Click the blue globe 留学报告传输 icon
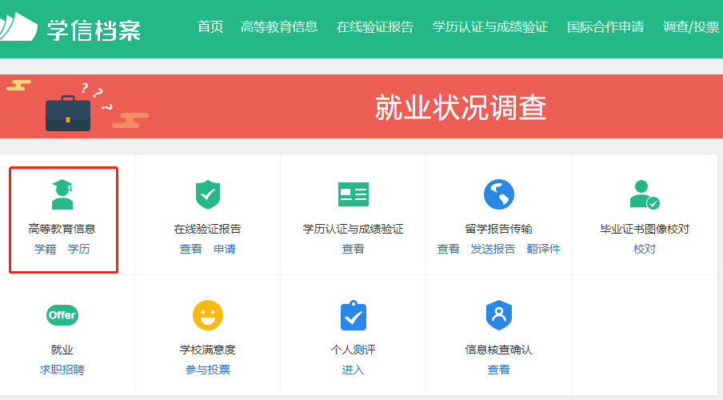 pyautogui.click(x=498, y=194)
